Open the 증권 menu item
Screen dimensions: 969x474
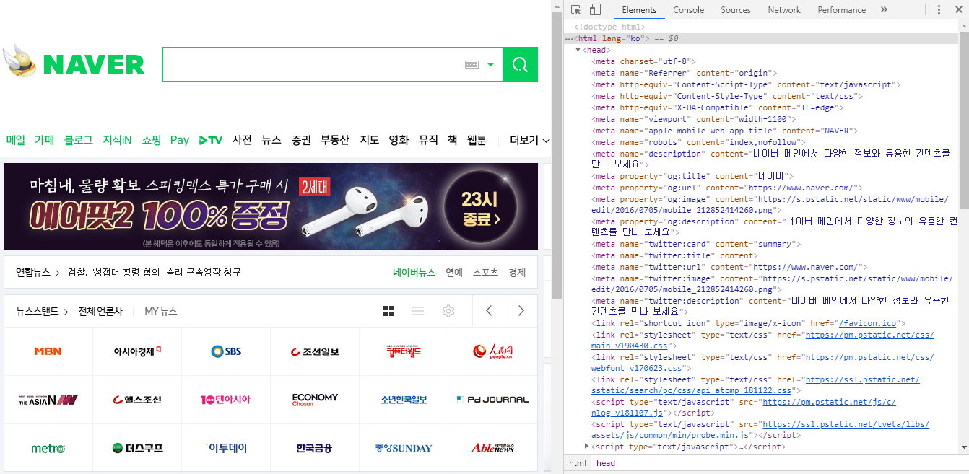(301, 140)
